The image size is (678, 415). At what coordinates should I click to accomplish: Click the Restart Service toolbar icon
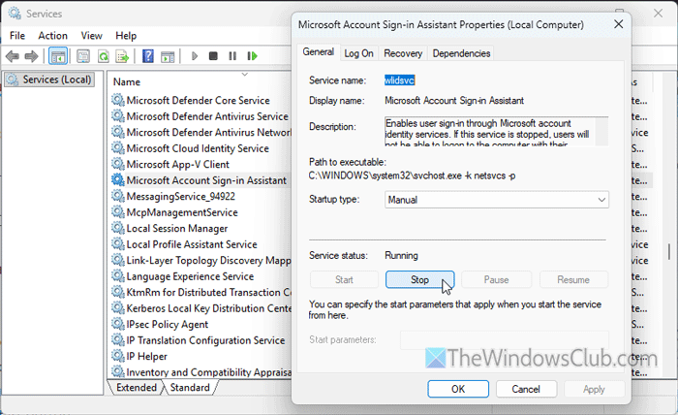click(x=253, y=56)
